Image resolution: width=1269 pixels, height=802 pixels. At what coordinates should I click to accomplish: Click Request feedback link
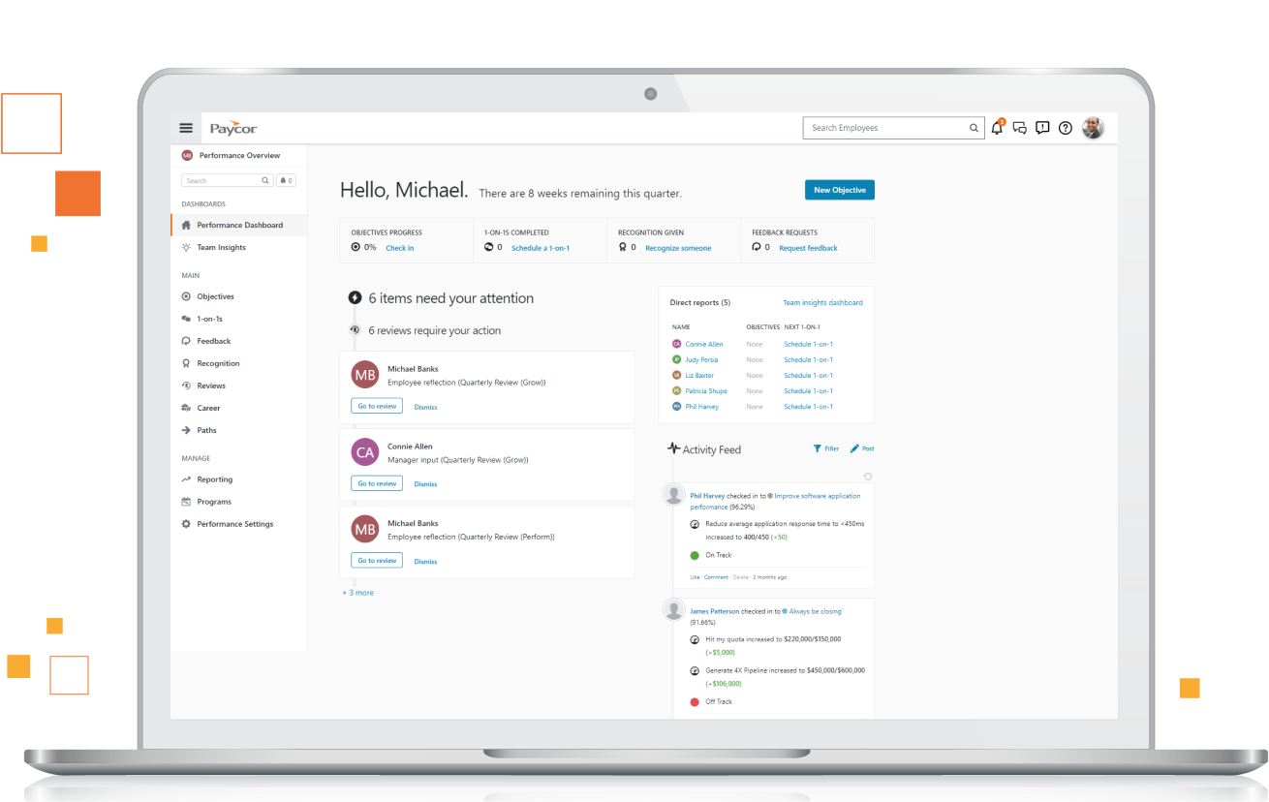point(808,248)
